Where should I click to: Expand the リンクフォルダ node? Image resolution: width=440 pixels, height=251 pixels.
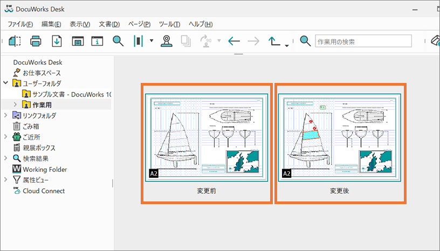pos(5,115)
